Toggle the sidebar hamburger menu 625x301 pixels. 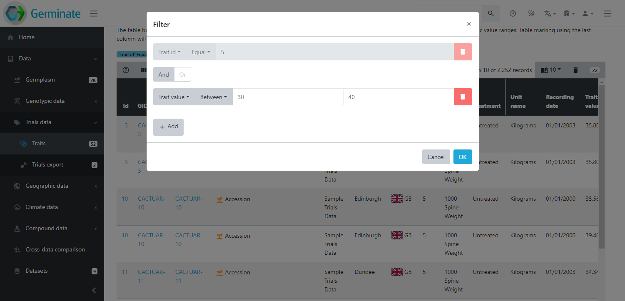coord(94,14)
